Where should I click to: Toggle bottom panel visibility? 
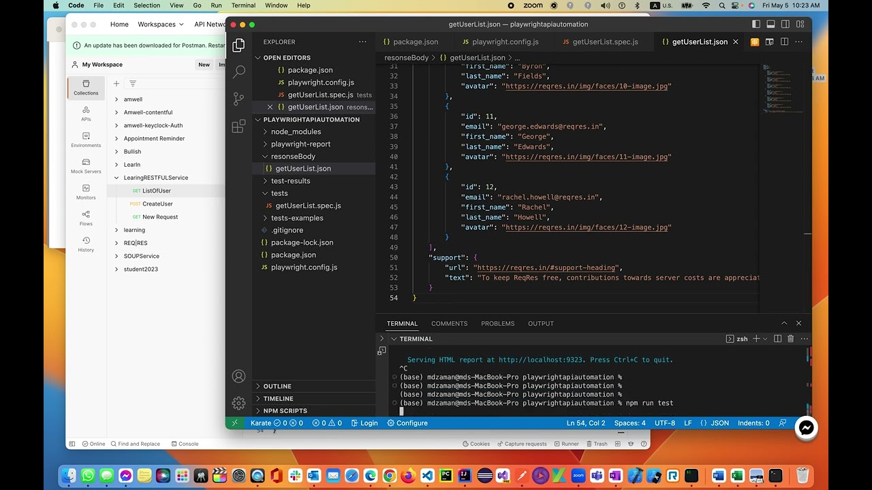click(x=770, y=24)
